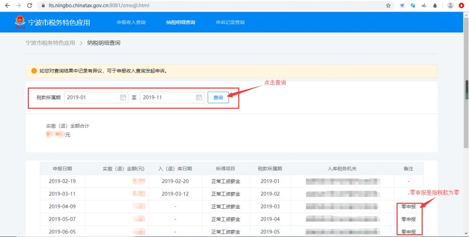Open calendar picker for start date 2019-01

point(123,97)
